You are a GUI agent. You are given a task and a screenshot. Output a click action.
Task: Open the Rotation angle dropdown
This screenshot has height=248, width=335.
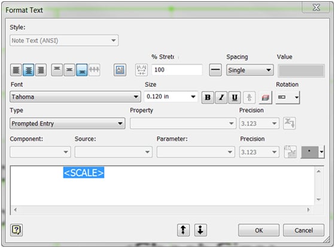(x=288, y=97)
